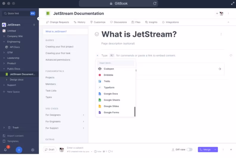Expand the For Engineers page group
The image size is (236, 158).
click(84, 121)
